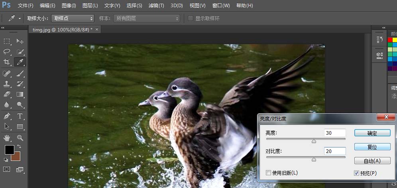Image resolution: width=397 pixels, height=188 pixels.
Task: Select the Move tool
Action: pos(20,41)
